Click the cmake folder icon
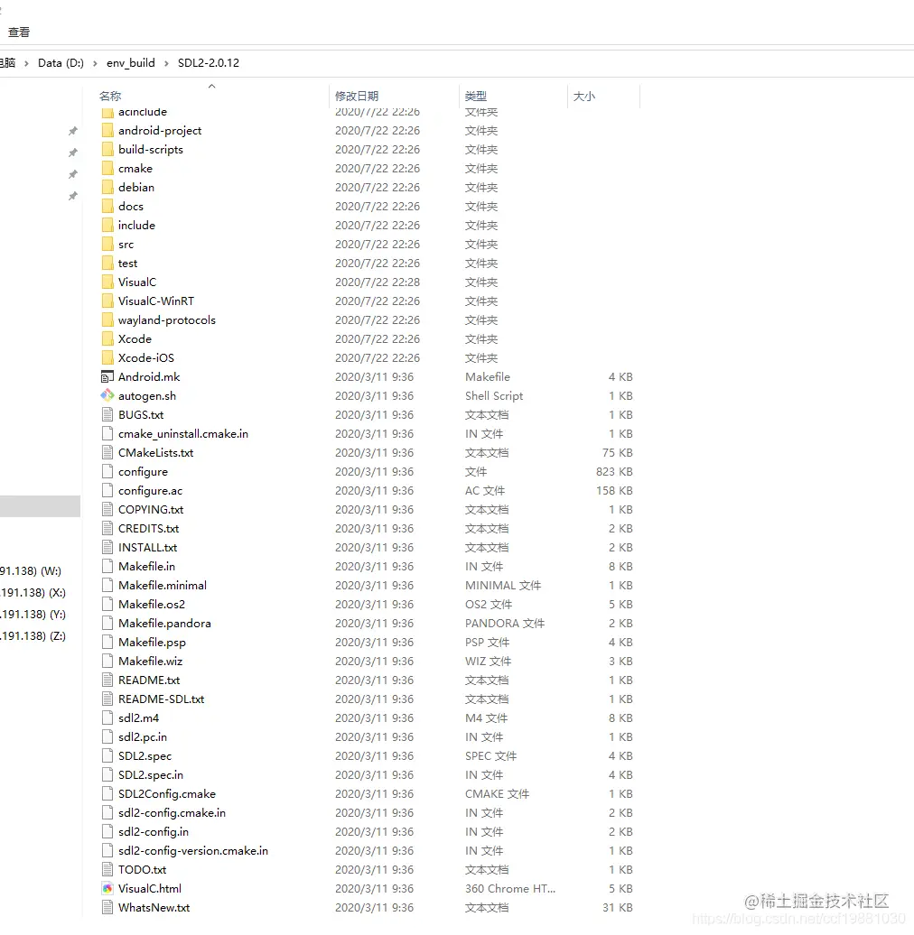 click(107, 169)
